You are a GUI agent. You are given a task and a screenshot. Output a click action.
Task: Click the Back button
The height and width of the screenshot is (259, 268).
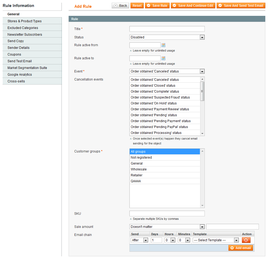120,6
